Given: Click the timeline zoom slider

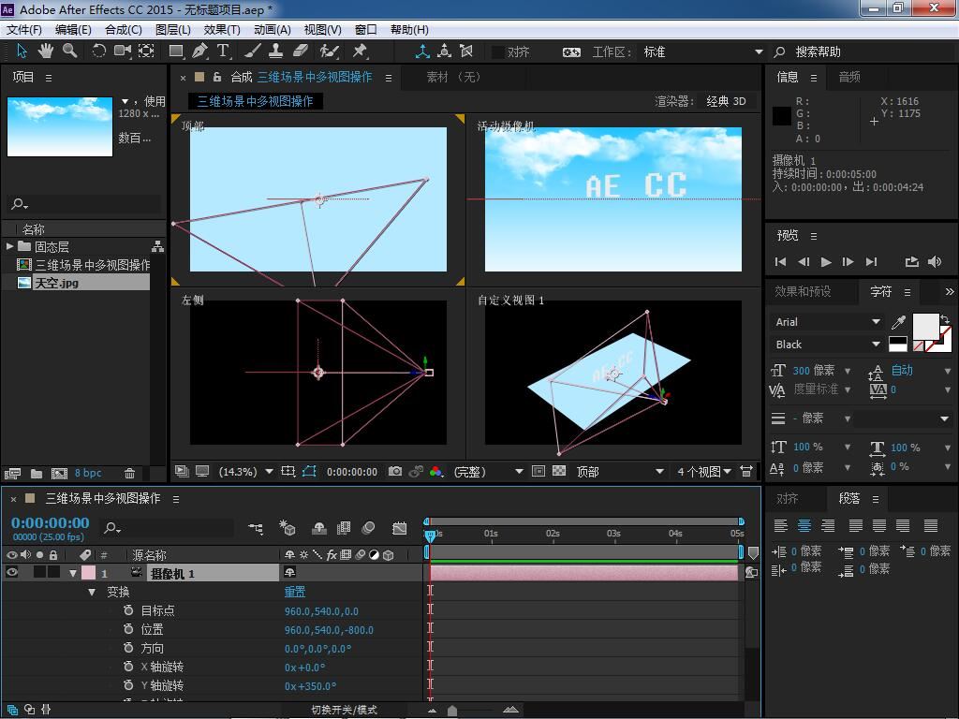Looking at the screenshot, I should point(452,710).
